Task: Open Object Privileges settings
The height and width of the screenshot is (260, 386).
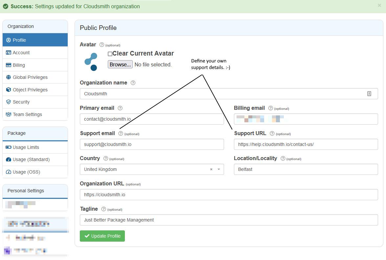Action: coord(35,90)
